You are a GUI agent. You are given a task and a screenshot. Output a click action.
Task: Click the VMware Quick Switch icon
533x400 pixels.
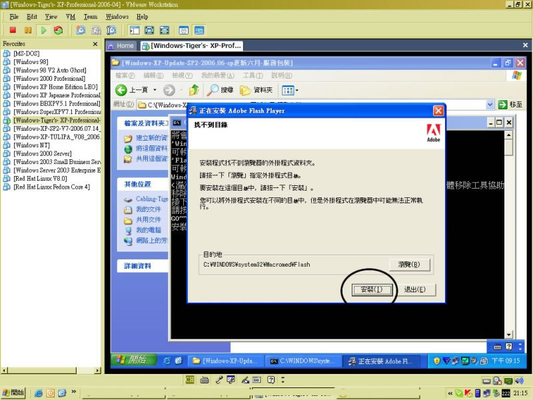pos(165,30)
